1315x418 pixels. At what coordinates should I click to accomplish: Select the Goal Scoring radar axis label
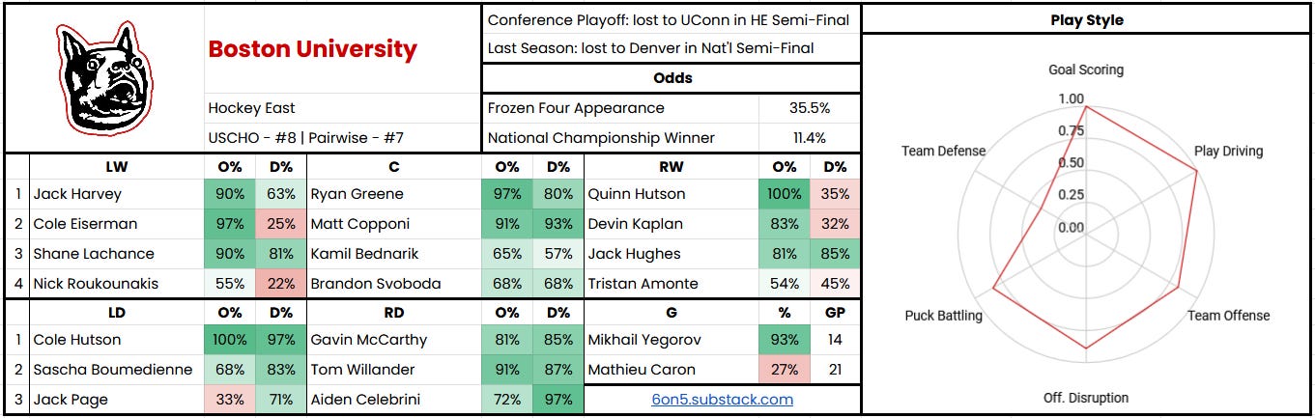[x=1086, y=70]
